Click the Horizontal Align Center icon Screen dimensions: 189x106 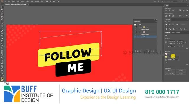tap(170, 11)
